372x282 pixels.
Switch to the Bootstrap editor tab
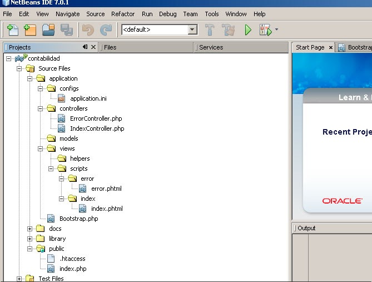(354, 47)
